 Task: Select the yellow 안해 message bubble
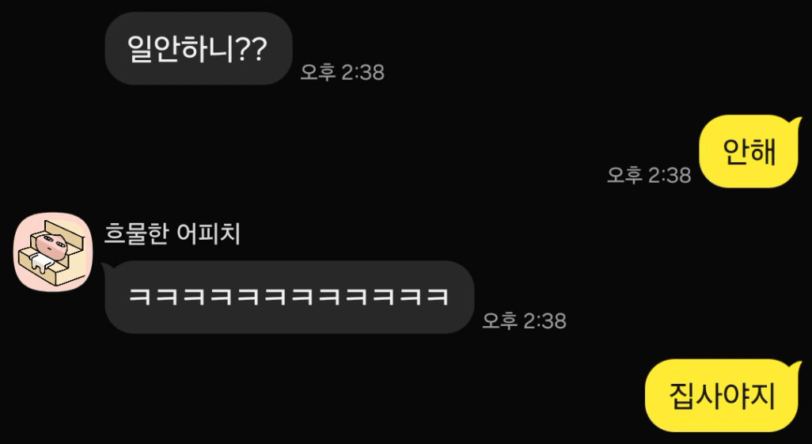tap(749, 151)
